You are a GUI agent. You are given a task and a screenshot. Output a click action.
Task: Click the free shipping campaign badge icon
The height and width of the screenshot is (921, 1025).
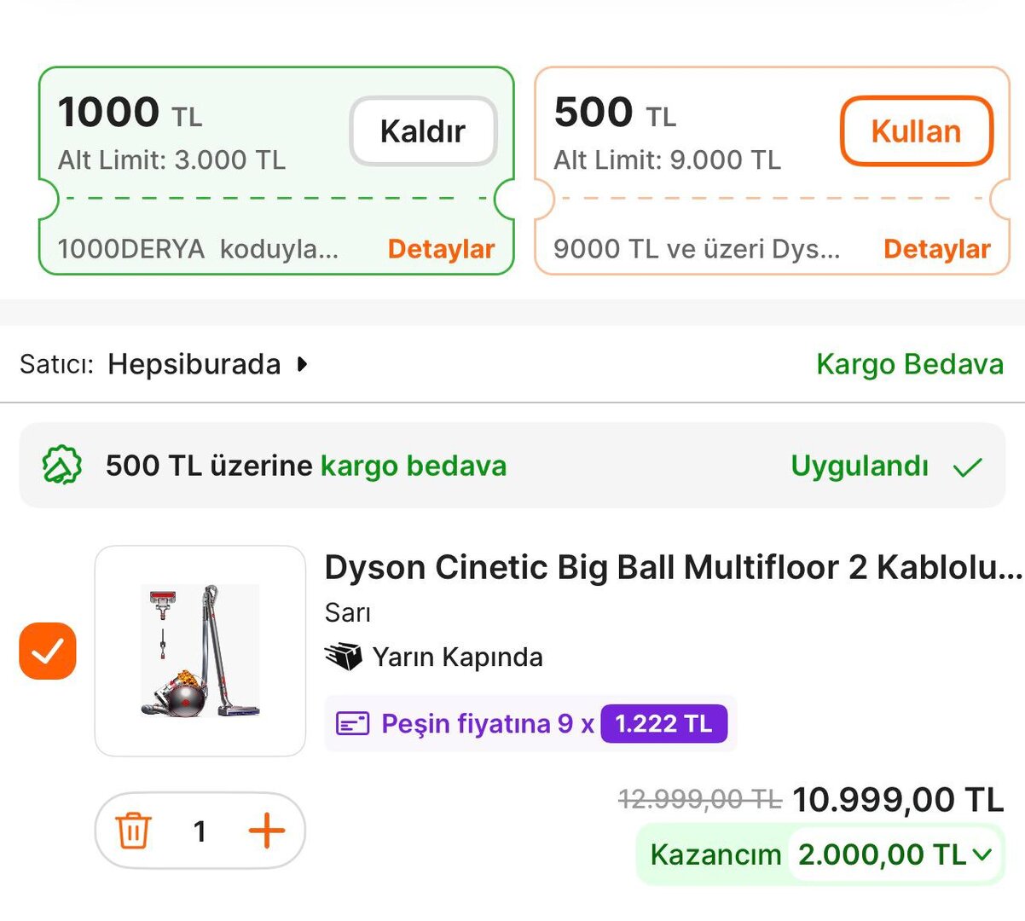(61, 466)
